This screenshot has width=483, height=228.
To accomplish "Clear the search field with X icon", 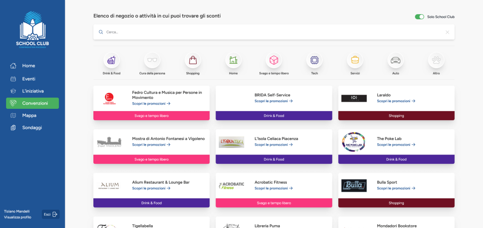I will click(447, 32).
